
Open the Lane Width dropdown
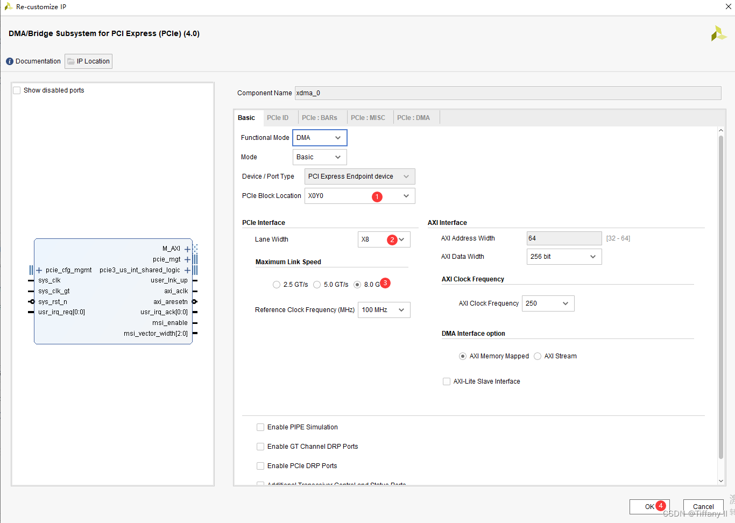point(384,239)
